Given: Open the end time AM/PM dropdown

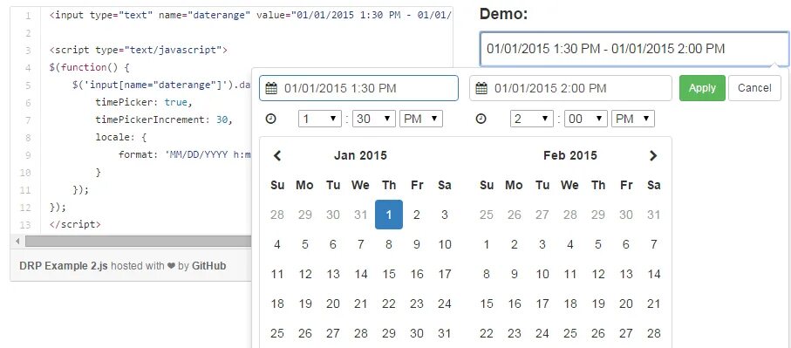Looking at the screenshot, I should click(633, 119).
